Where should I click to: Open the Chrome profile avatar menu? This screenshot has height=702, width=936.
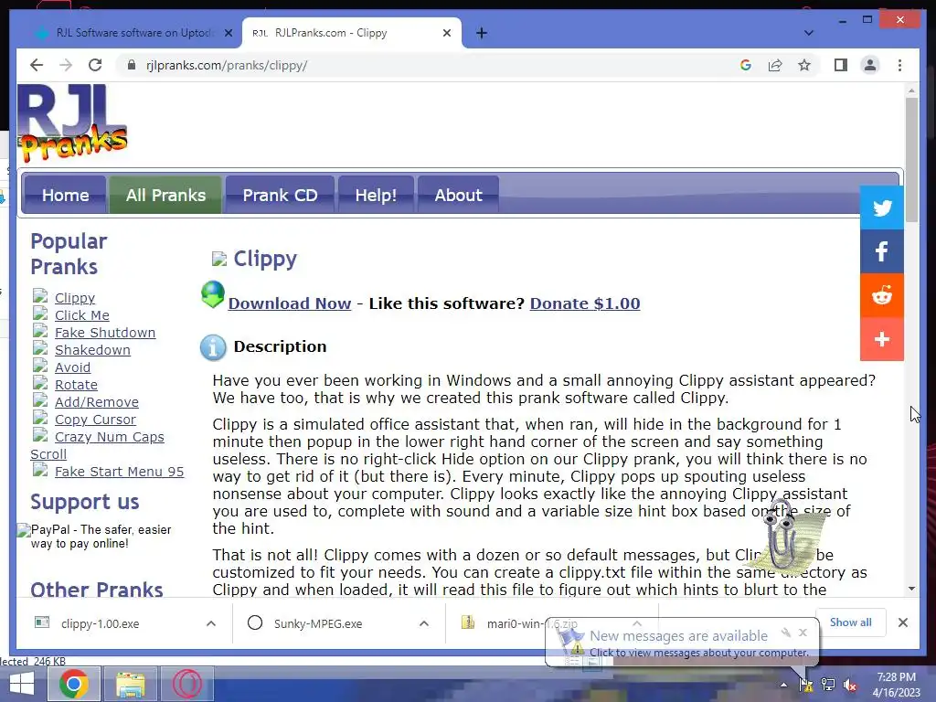tap(870, 65)
